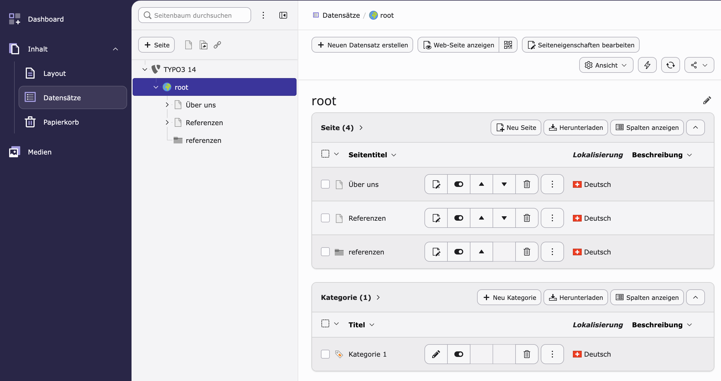The image size is (721, 381).
Task: Open the share dropdown menu
Action: (699, 65)
